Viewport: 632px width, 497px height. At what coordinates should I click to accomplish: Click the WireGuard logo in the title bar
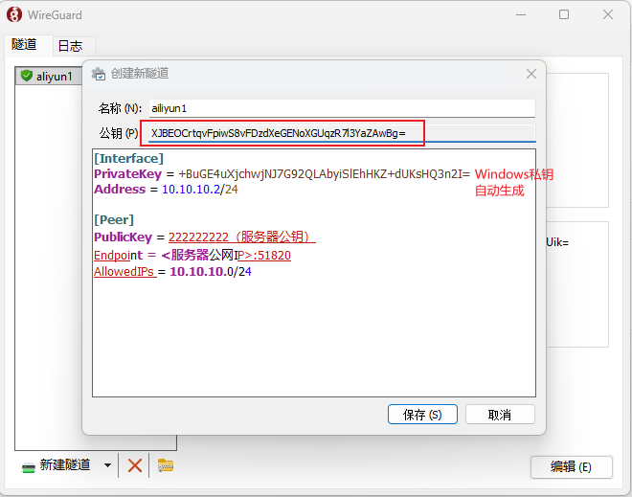14,14
